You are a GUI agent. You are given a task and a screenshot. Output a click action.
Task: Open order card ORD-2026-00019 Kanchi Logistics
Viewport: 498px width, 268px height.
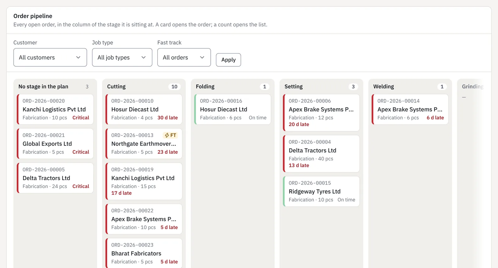[144, 181]
